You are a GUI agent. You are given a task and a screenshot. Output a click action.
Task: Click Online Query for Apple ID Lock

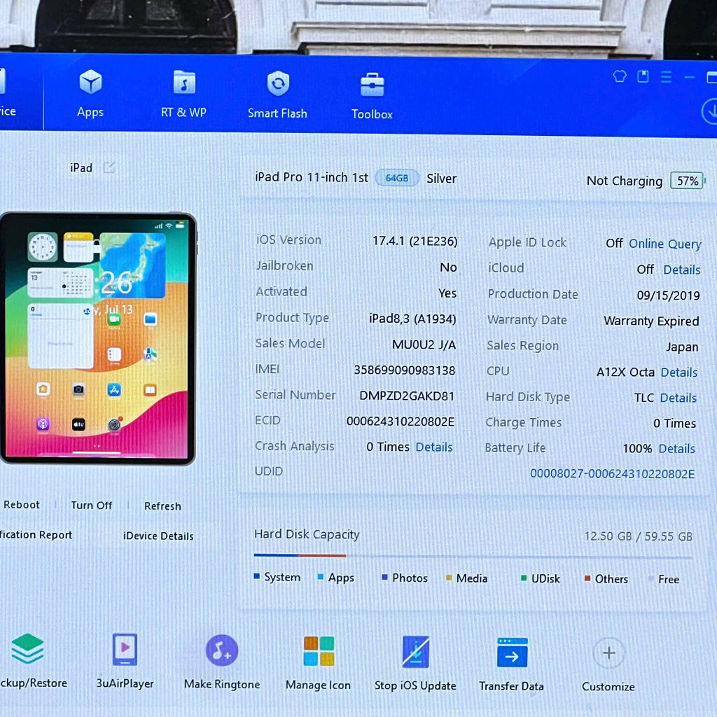click(665, 244)
